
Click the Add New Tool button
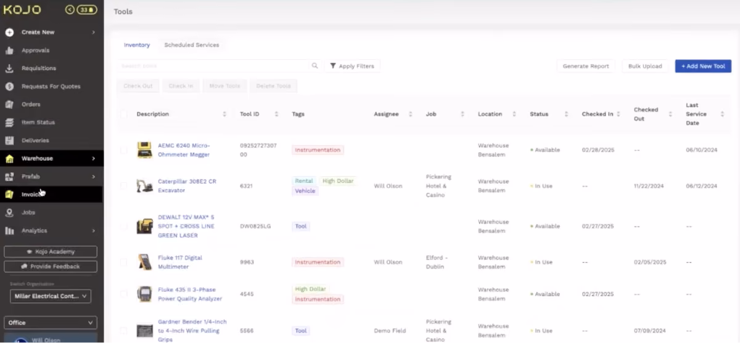coord(703,66)
